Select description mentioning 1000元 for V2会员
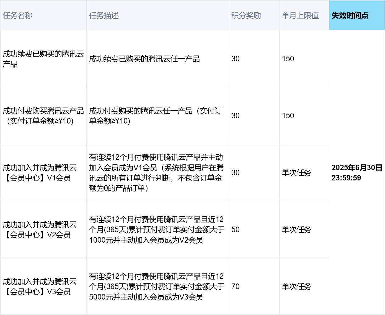Image resolution: width=385 pixels, height=315 pixels. 157,230
